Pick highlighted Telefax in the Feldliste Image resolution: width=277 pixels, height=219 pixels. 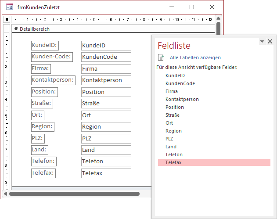(214, 162)
